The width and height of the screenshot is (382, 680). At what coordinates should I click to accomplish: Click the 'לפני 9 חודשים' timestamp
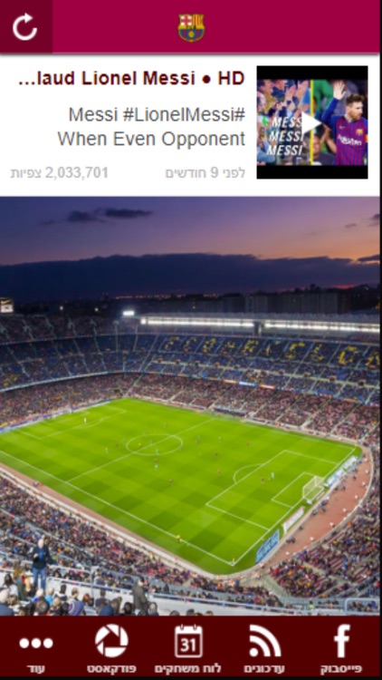205,173
